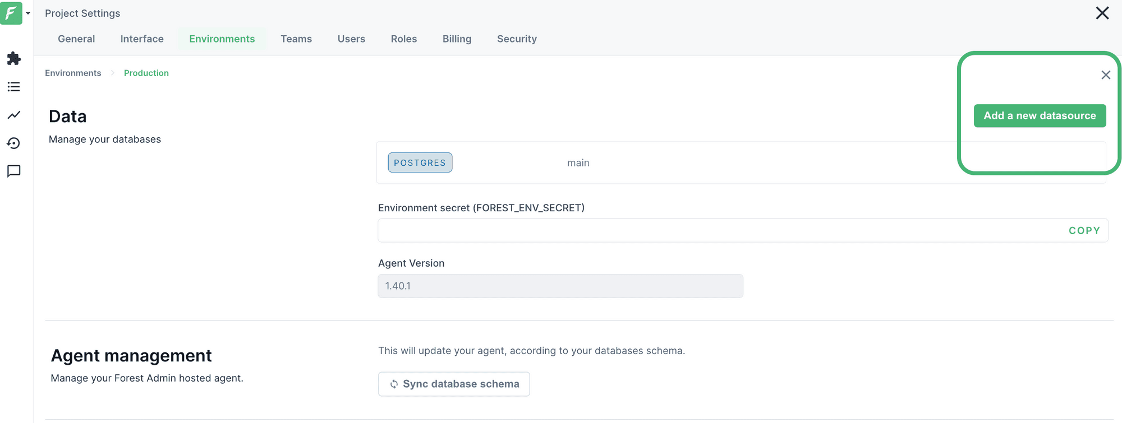The width and height of the screenshot is (1122, 423).
Task: Click the 'Agent Version' label
Action: [x=411, y=263]
